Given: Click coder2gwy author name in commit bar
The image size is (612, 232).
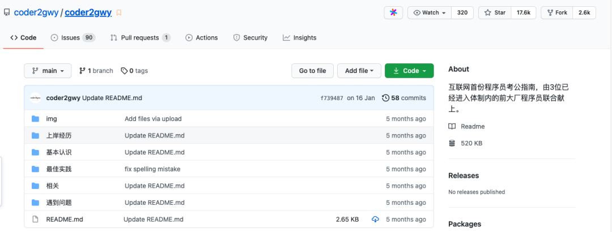Looking at the screenshot, I should (63, 98).
